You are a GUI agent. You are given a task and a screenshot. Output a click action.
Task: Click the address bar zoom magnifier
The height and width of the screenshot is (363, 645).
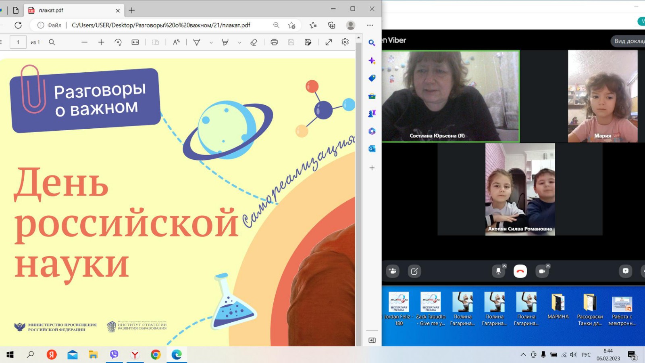(x=276, y=25)
